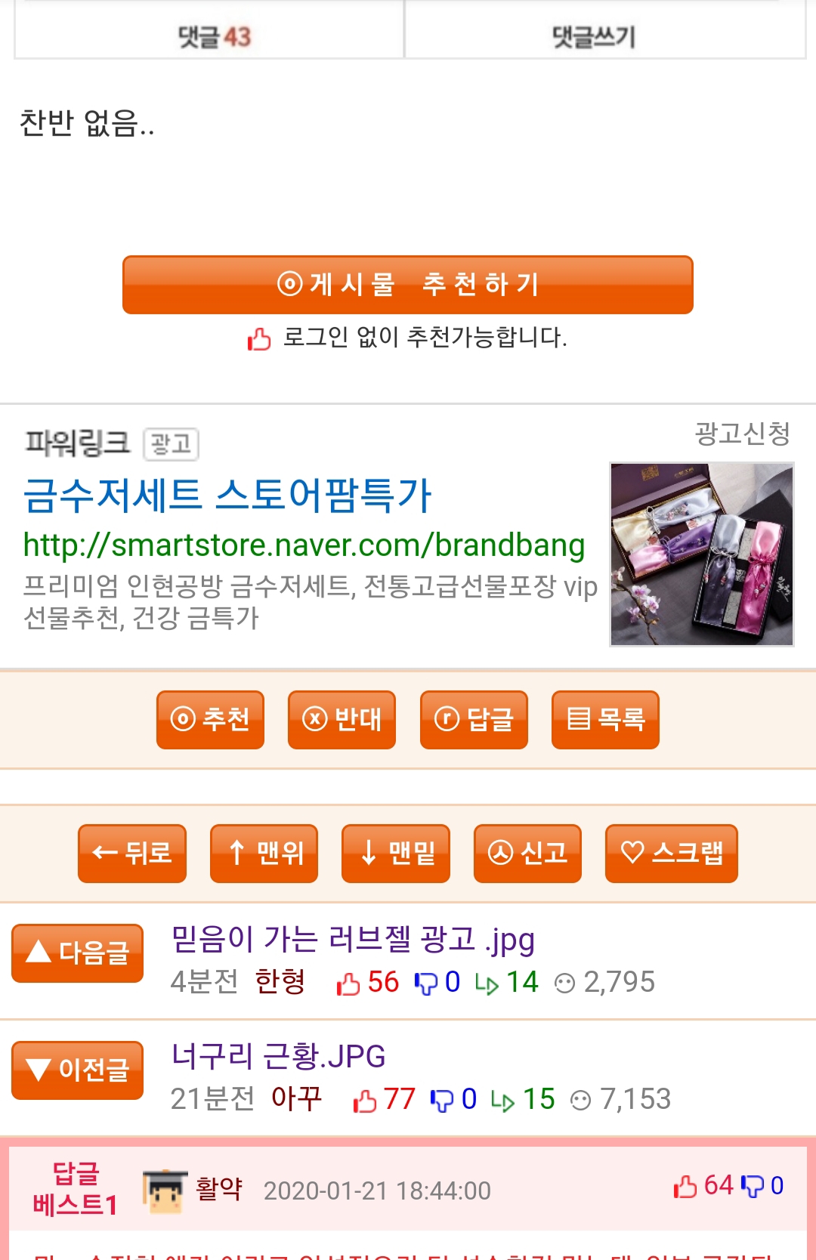Open post 너구리 근황.JPG
This screenshot has width=816, height=1260.
click(278, 1055)
